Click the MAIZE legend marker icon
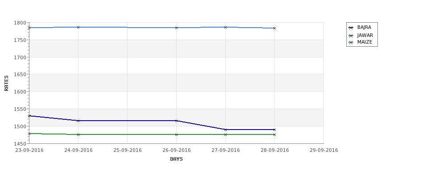435x191 pixels. tap(351, 42)
